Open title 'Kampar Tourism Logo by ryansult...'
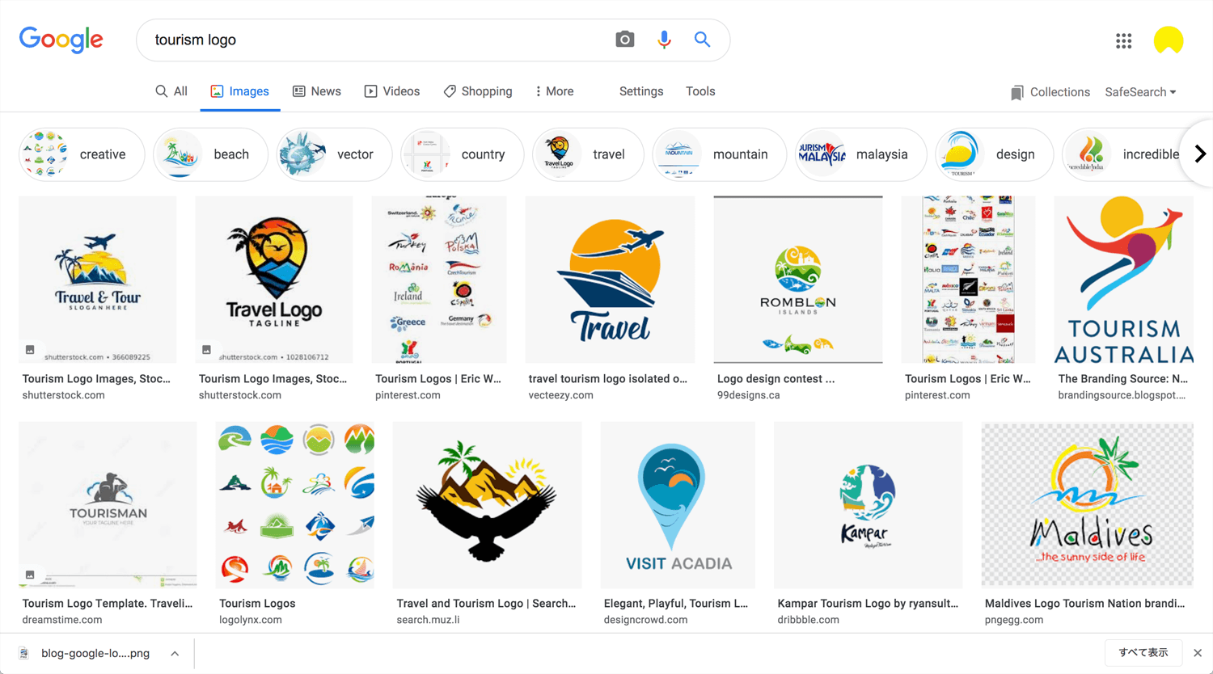Image resolution: width=1213 pixels, height=674 pixels. [x=868, y=603]
